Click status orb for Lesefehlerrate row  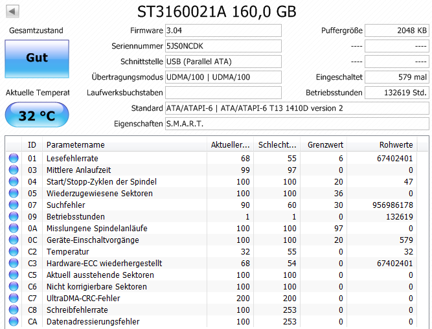click(x=14, y=158)
